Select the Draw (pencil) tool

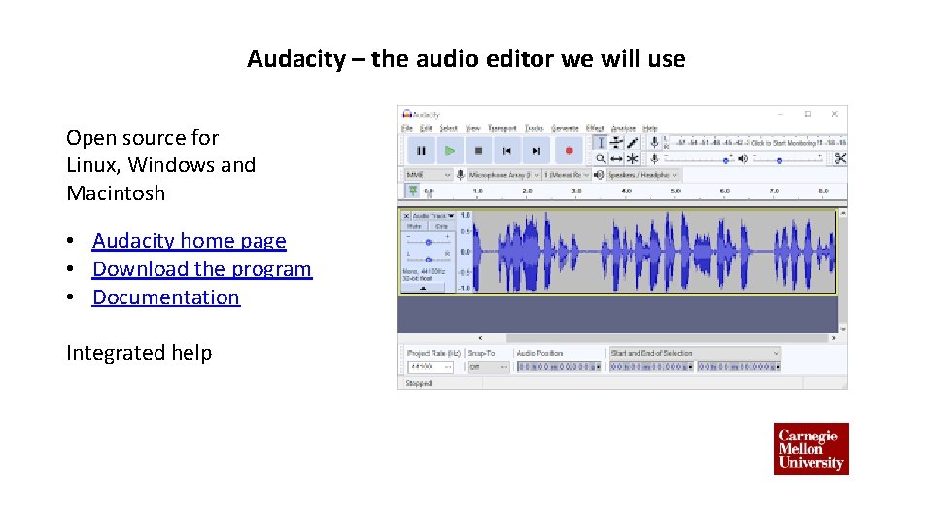pyautogui.click(x=632, y=142)
